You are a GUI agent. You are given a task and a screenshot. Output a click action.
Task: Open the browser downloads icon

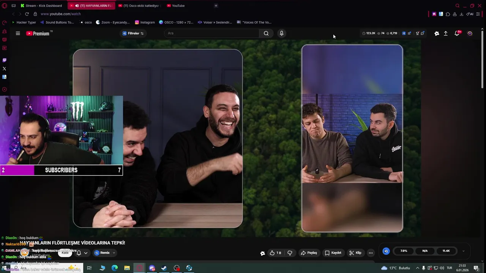coord(461,14)
